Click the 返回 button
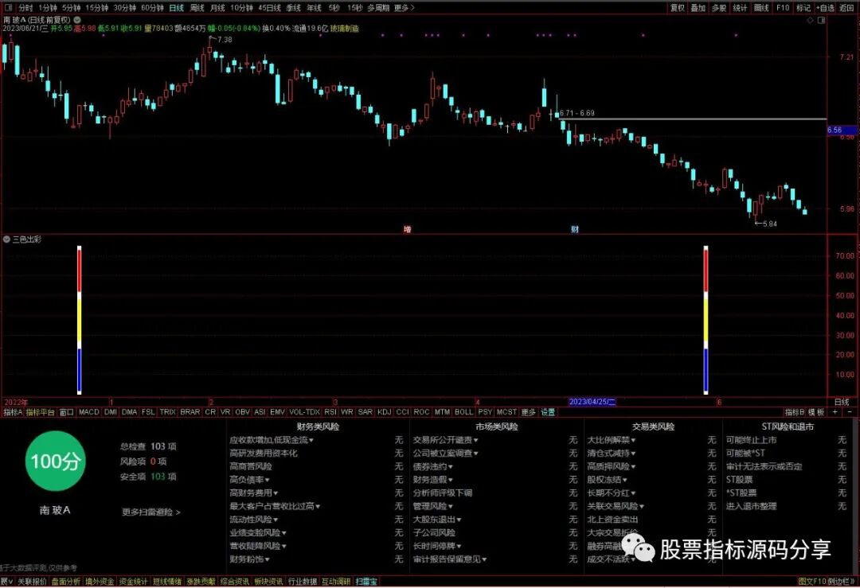Image resolution: width=860 pixels, height=588 pixels. (x=846, y=8)
